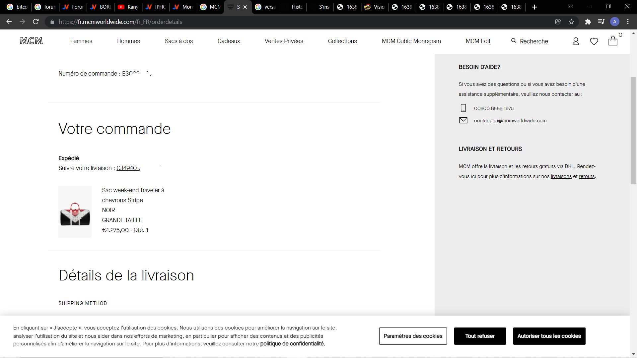Image resolution: width=637 pixels, height=358 pixels.
Task: Open the Chrome three-dot menu
Action: 628,22
